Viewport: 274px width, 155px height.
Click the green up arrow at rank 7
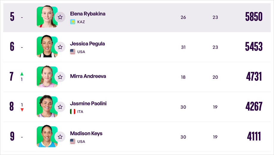[22, 74]
